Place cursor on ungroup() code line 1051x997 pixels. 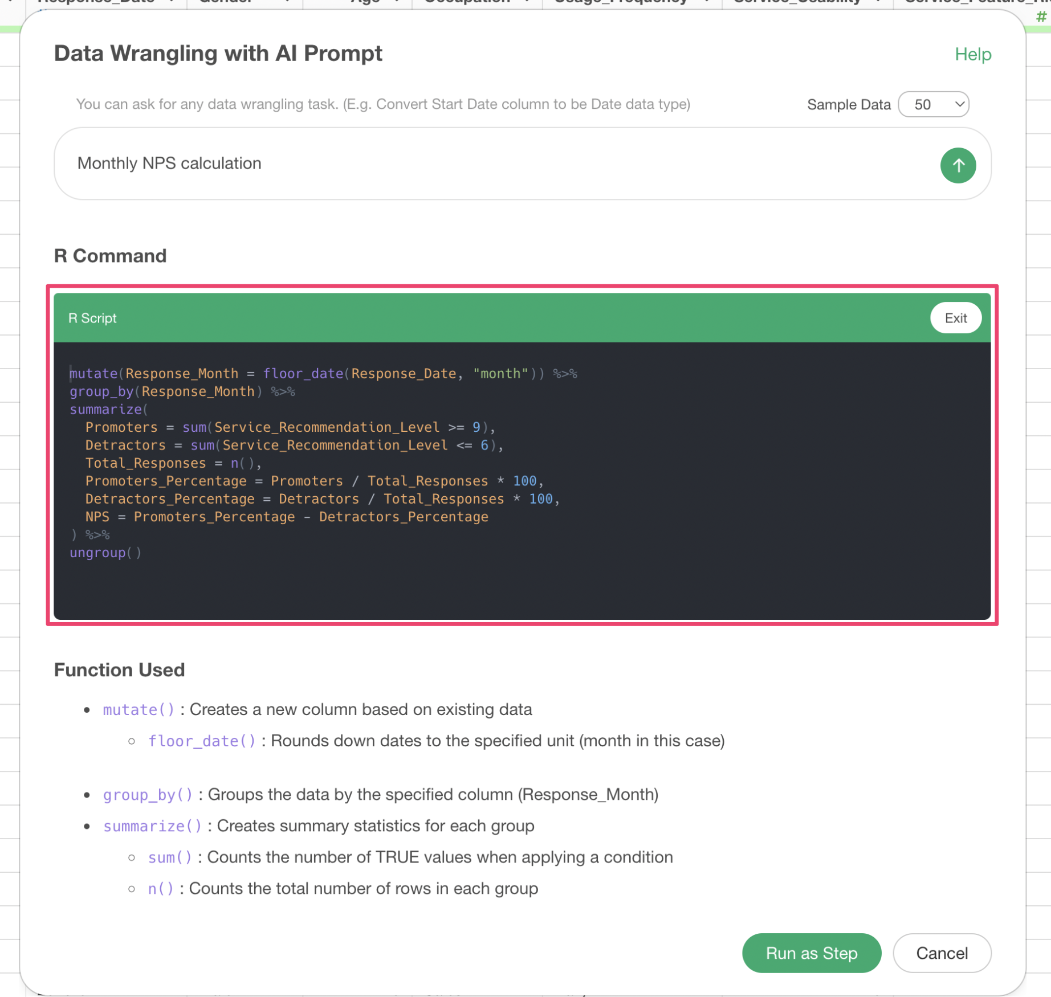tap(105, 553)
